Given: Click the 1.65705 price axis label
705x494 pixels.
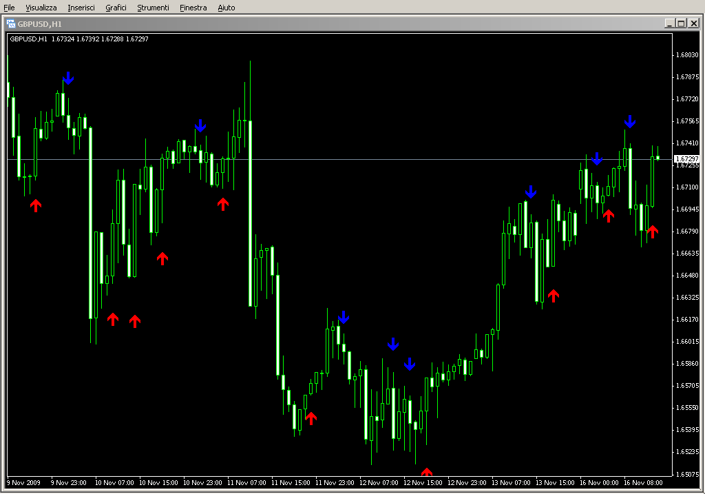Looking at the screenshot, I should [688, 386].
